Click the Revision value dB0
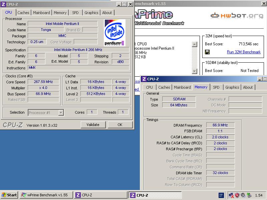 tap(120, 62)
